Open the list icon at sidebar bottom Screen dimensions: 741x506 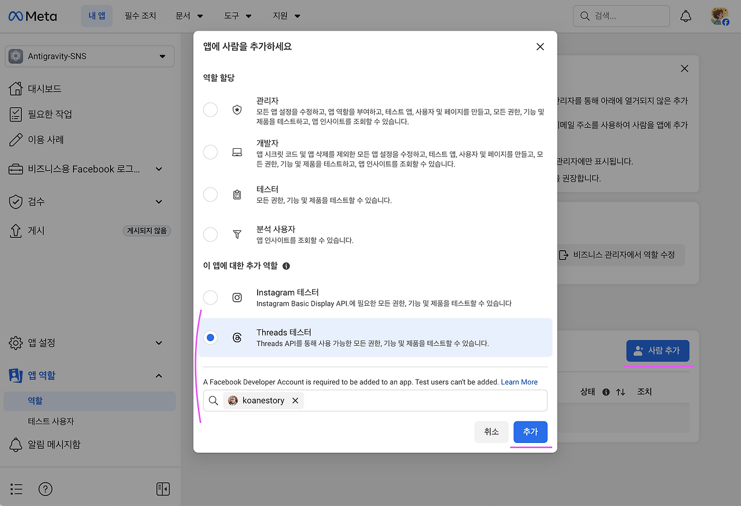pos(16,489)
